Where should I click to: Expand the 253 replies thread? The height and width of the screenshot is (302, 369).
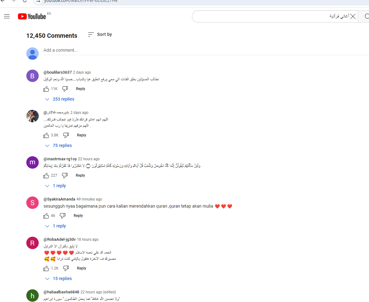60,99
